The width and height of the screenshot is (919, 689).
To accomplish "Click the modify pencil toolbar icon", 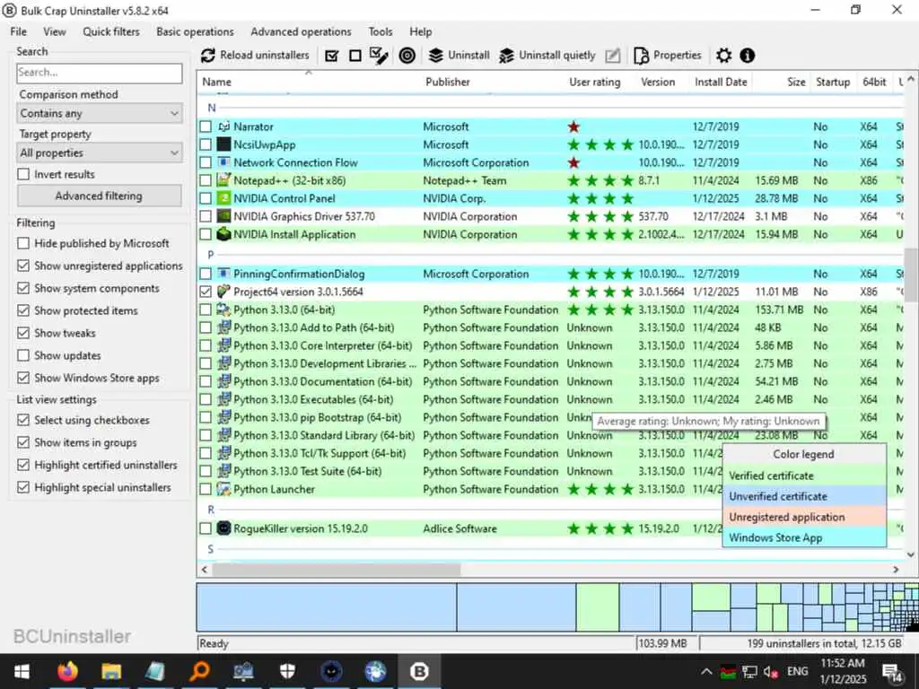I will 612,56.
